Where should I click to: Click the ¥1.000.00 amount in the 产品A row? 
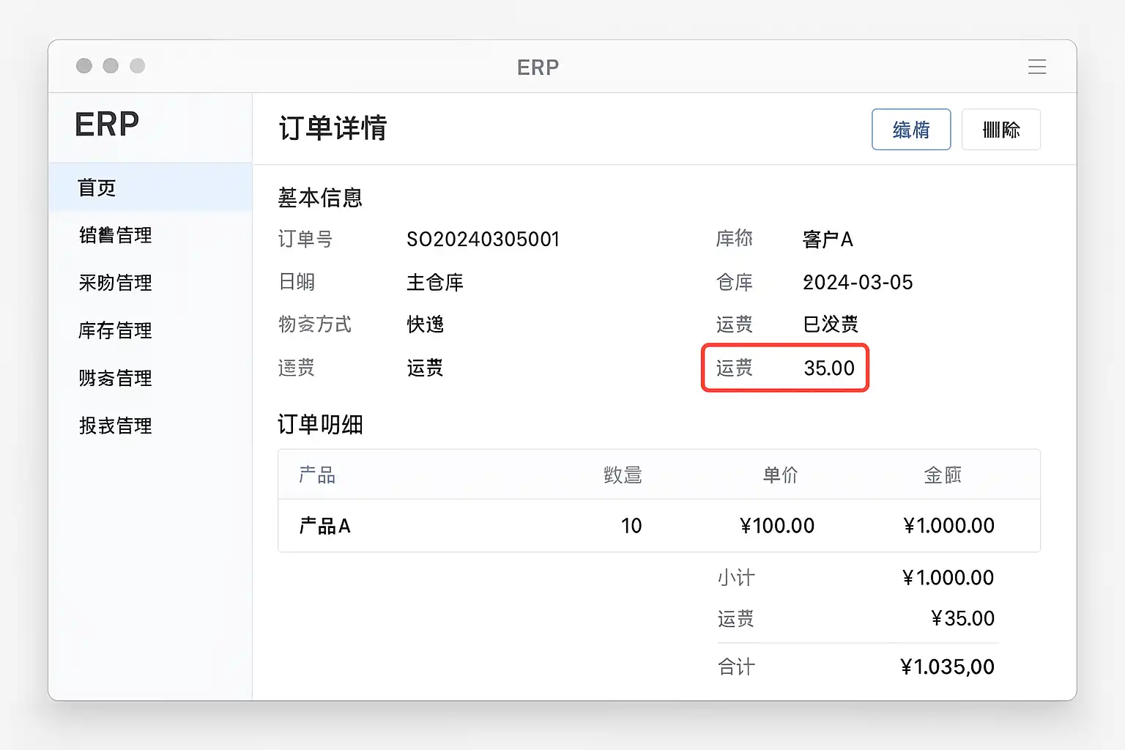[x=949, y=526]
